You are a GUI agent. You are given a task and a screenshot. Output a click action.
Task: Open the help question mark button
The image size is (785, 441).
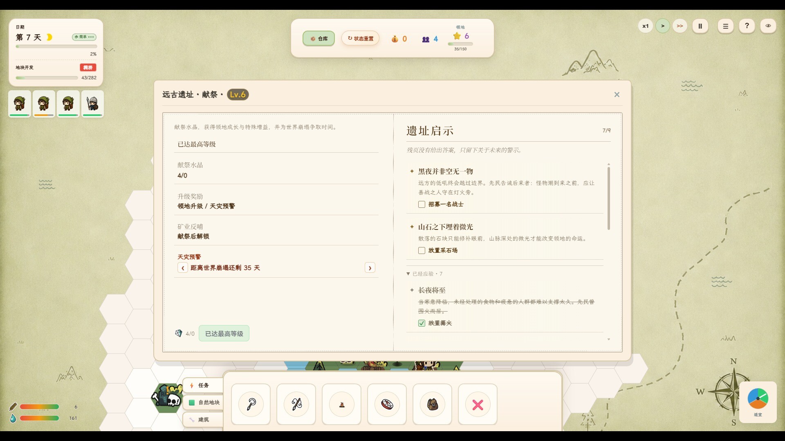pyautogui.click(x=747, y=26)
